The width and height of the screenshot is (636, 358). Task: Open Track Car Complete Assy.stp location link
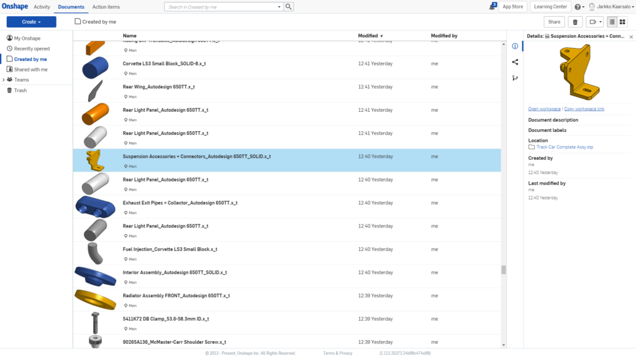pos(565,147)
